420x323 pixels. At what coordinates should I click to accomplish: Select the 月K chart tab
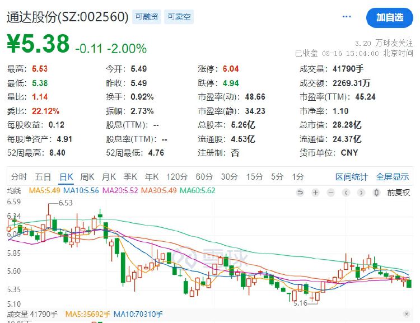click(x=109, y=177)
